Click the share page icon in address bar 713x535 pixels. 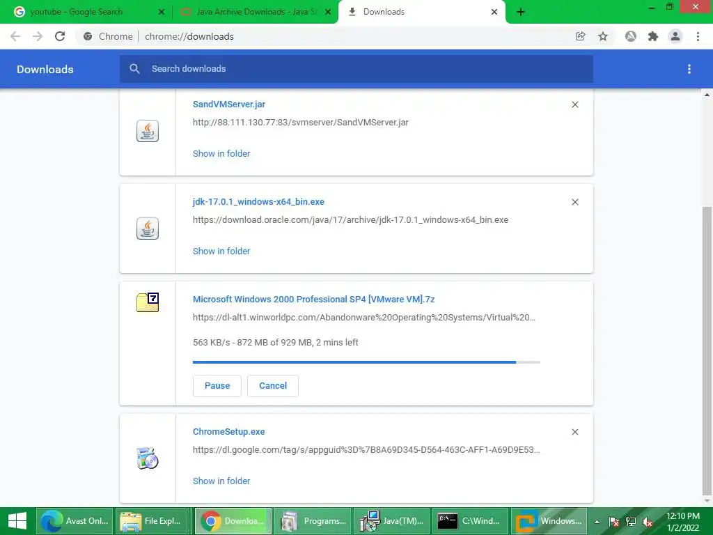coord(580,36)
